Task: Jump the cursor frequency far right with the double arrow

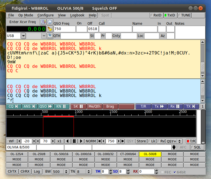Action: (123, 141)
